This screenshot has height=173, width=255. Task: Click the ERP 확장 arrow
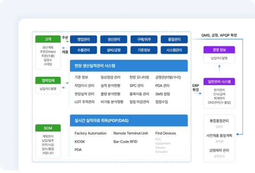point(197,93)
